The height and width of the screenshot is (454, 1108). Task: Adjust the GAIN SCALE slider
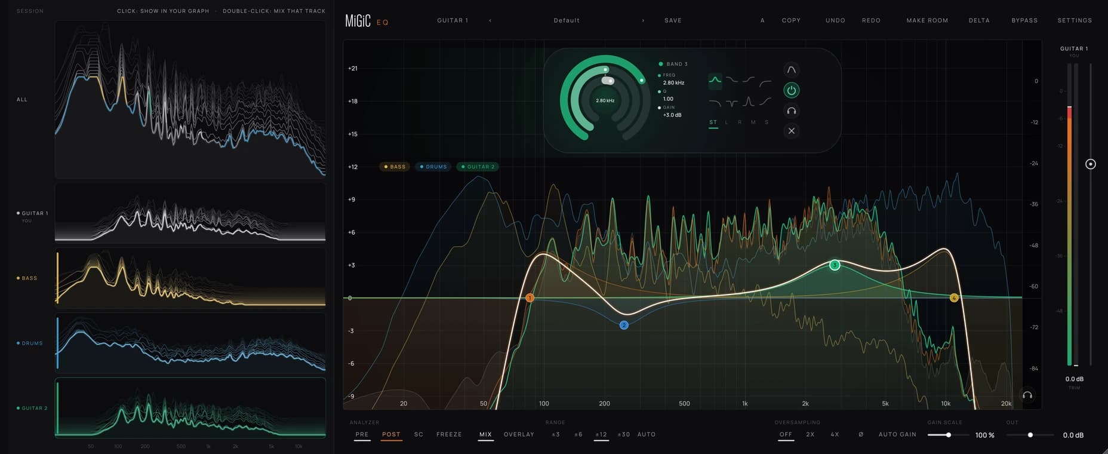pos(947,435)
